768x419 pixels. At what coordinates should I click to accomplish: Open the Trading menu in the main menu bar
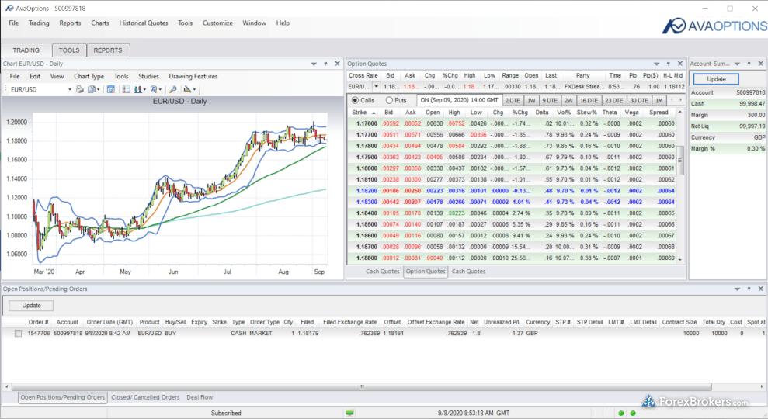(x=39, y=23)
